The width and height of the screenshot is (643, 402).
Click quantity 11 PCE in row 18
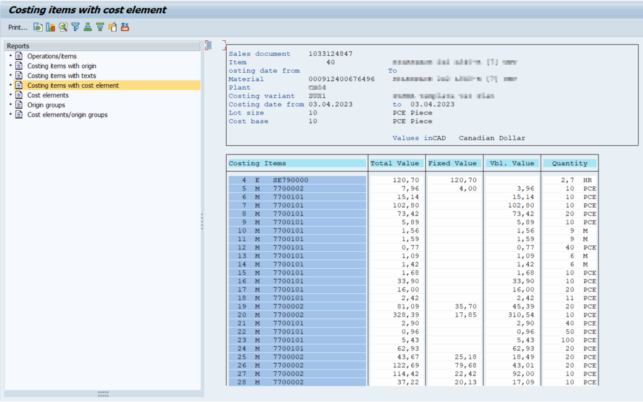pos(581,298)
